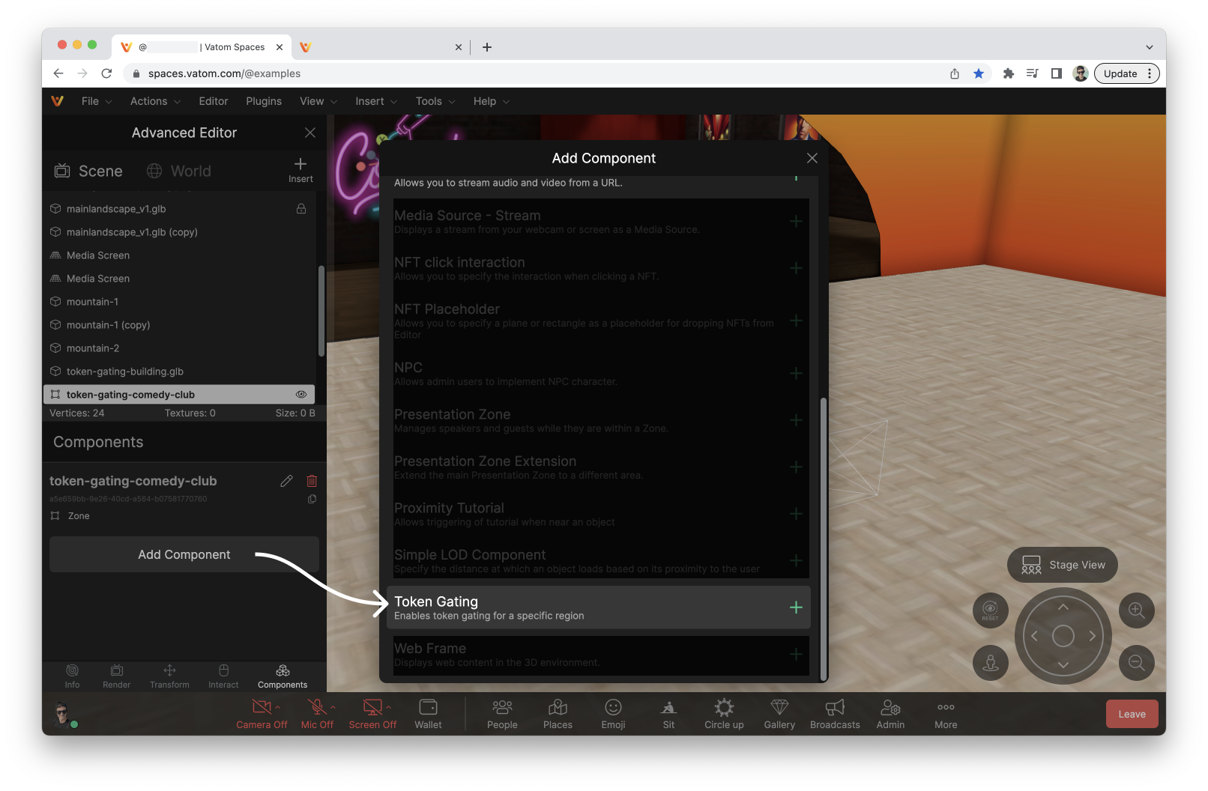Switch to the Render tab
Screen dimensions: 1208x791
(116, 676)
